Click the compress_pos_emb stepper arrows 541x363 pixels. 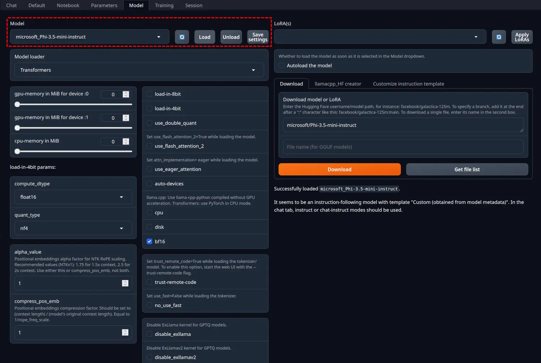pos(125,332)
